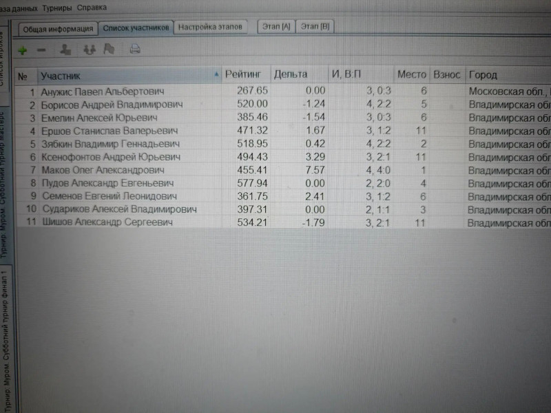Click the rating cell 267.65

click(252, 91)
